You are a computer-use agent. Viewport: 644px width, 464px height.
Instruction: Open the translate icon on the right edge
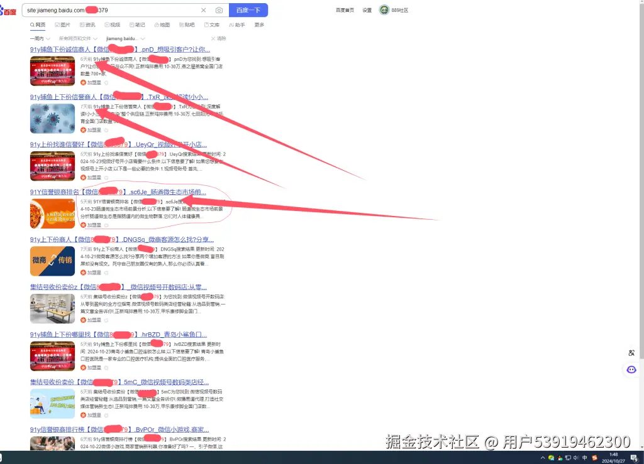point(631,352)
